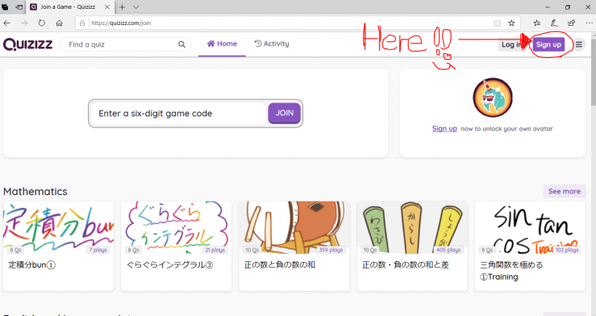Click the browser Forward arrow
Screen dimensions: 596x316
pyautogui.click(x=24, y=23)
